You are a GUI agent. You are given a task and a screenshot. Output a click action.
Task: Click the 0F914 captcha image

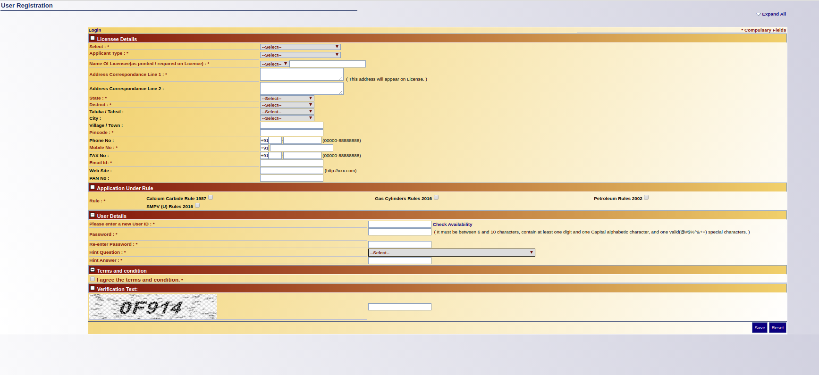(x=153, y=307)
